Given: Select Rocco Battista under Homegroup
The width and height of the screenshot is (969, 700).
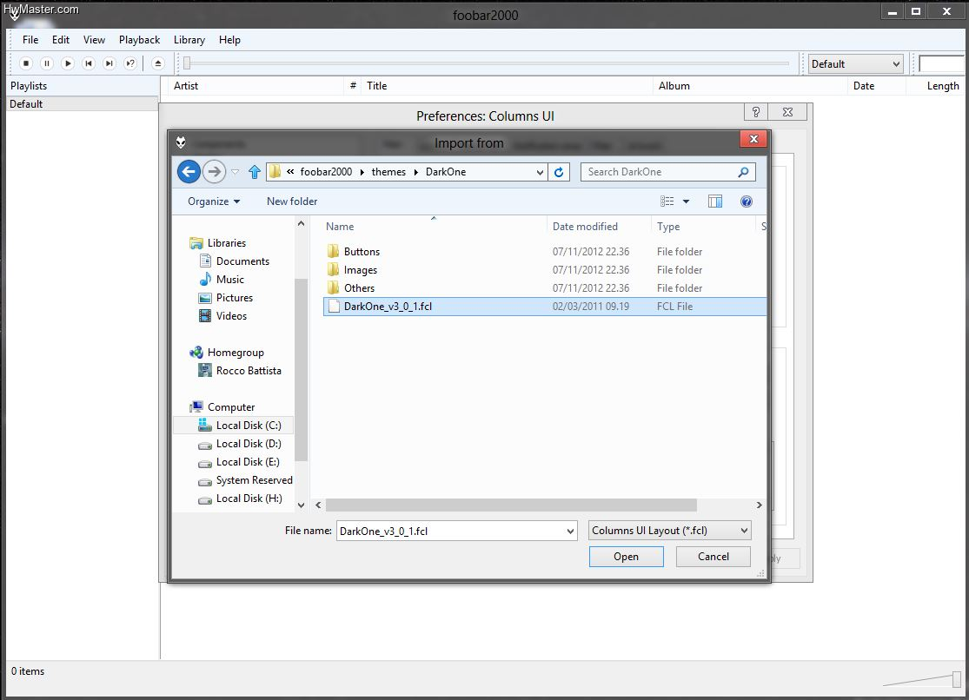Looking at the screenshot, I should pyautogui.click(x=249, y=371).
